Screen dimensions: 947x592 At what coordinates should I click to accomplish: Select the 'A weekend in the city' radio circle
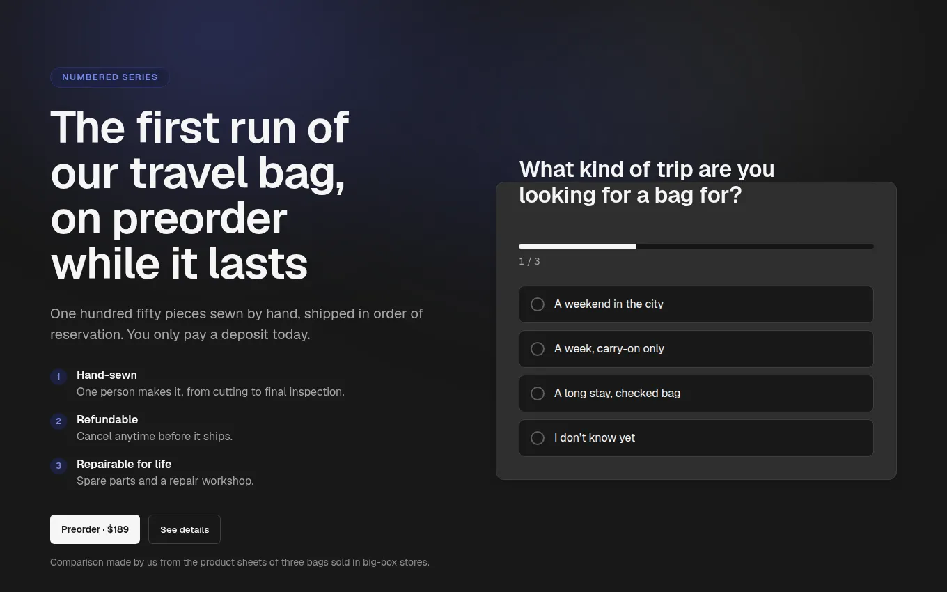[x=538, y=304]
